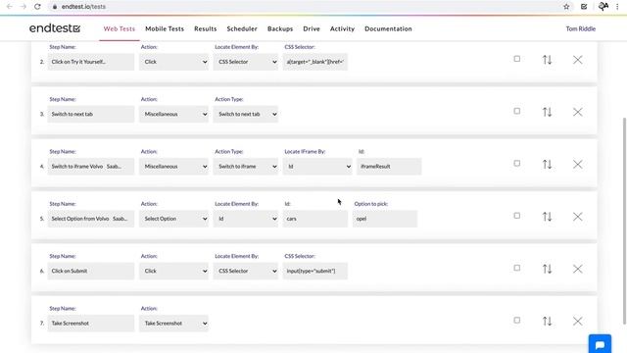Go back in browser history

click(x=10, y=7)
